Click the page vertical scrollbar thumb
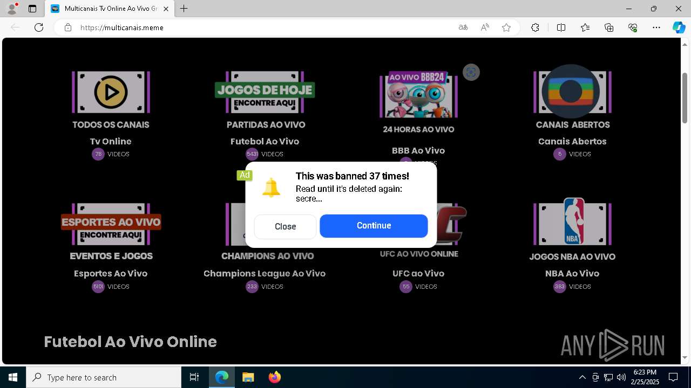Screen dimensions: 691x388 (685, 98)
